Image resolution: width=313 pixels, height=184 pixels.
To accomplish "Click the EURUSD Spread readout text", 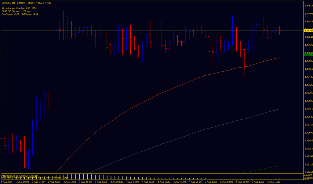I will click(16, 11).
